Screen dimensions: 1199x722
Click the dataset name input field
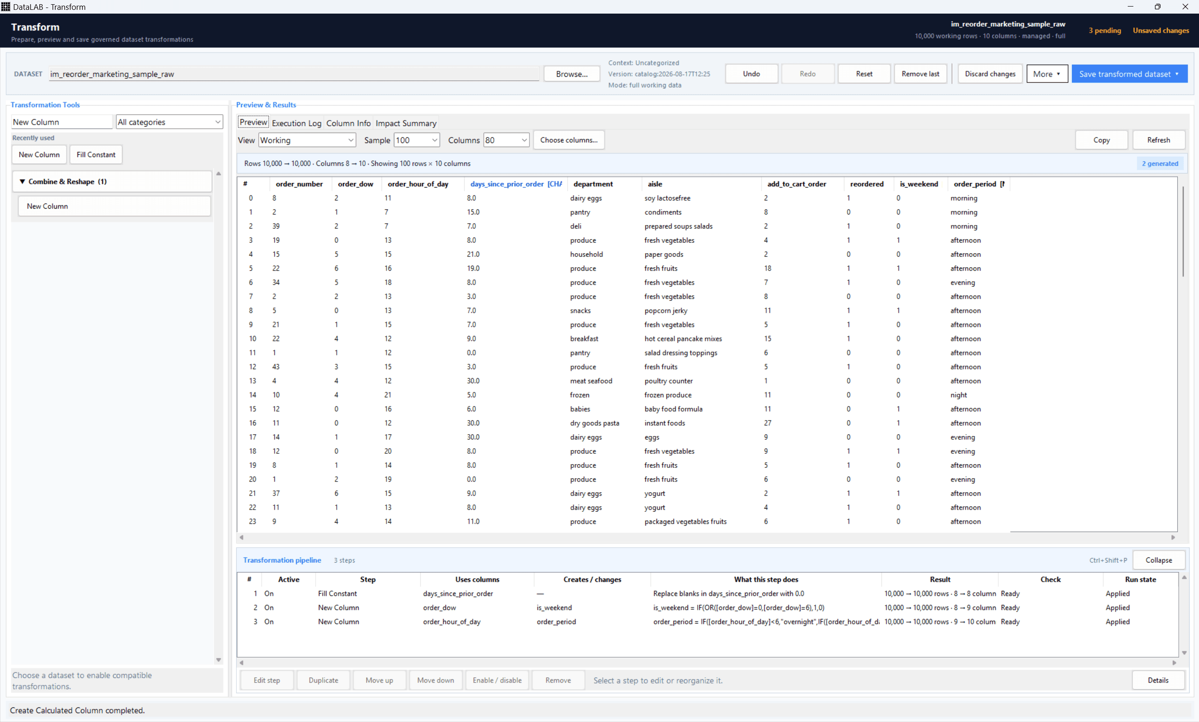[294, 74]
